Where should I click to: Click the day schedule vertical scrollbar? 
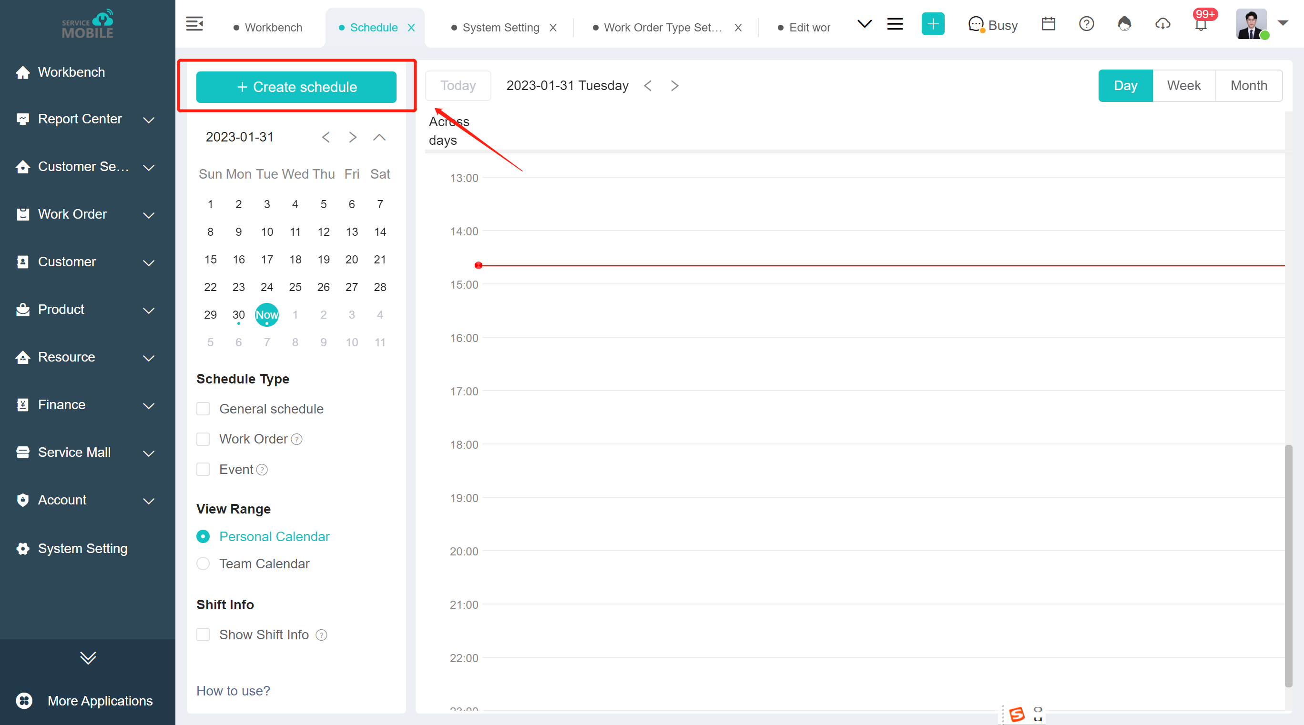(1288, 565)
